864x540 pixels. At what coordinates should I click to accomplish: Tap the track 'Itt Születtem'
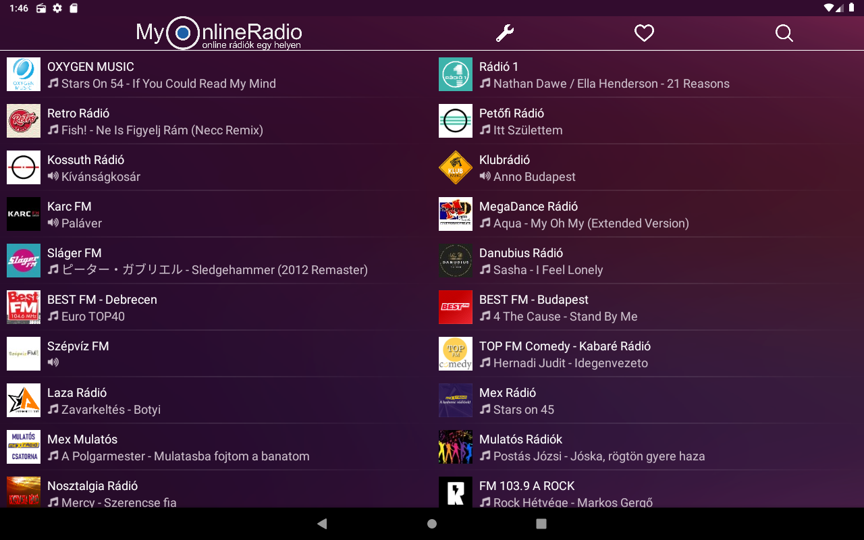click(528, 130)
